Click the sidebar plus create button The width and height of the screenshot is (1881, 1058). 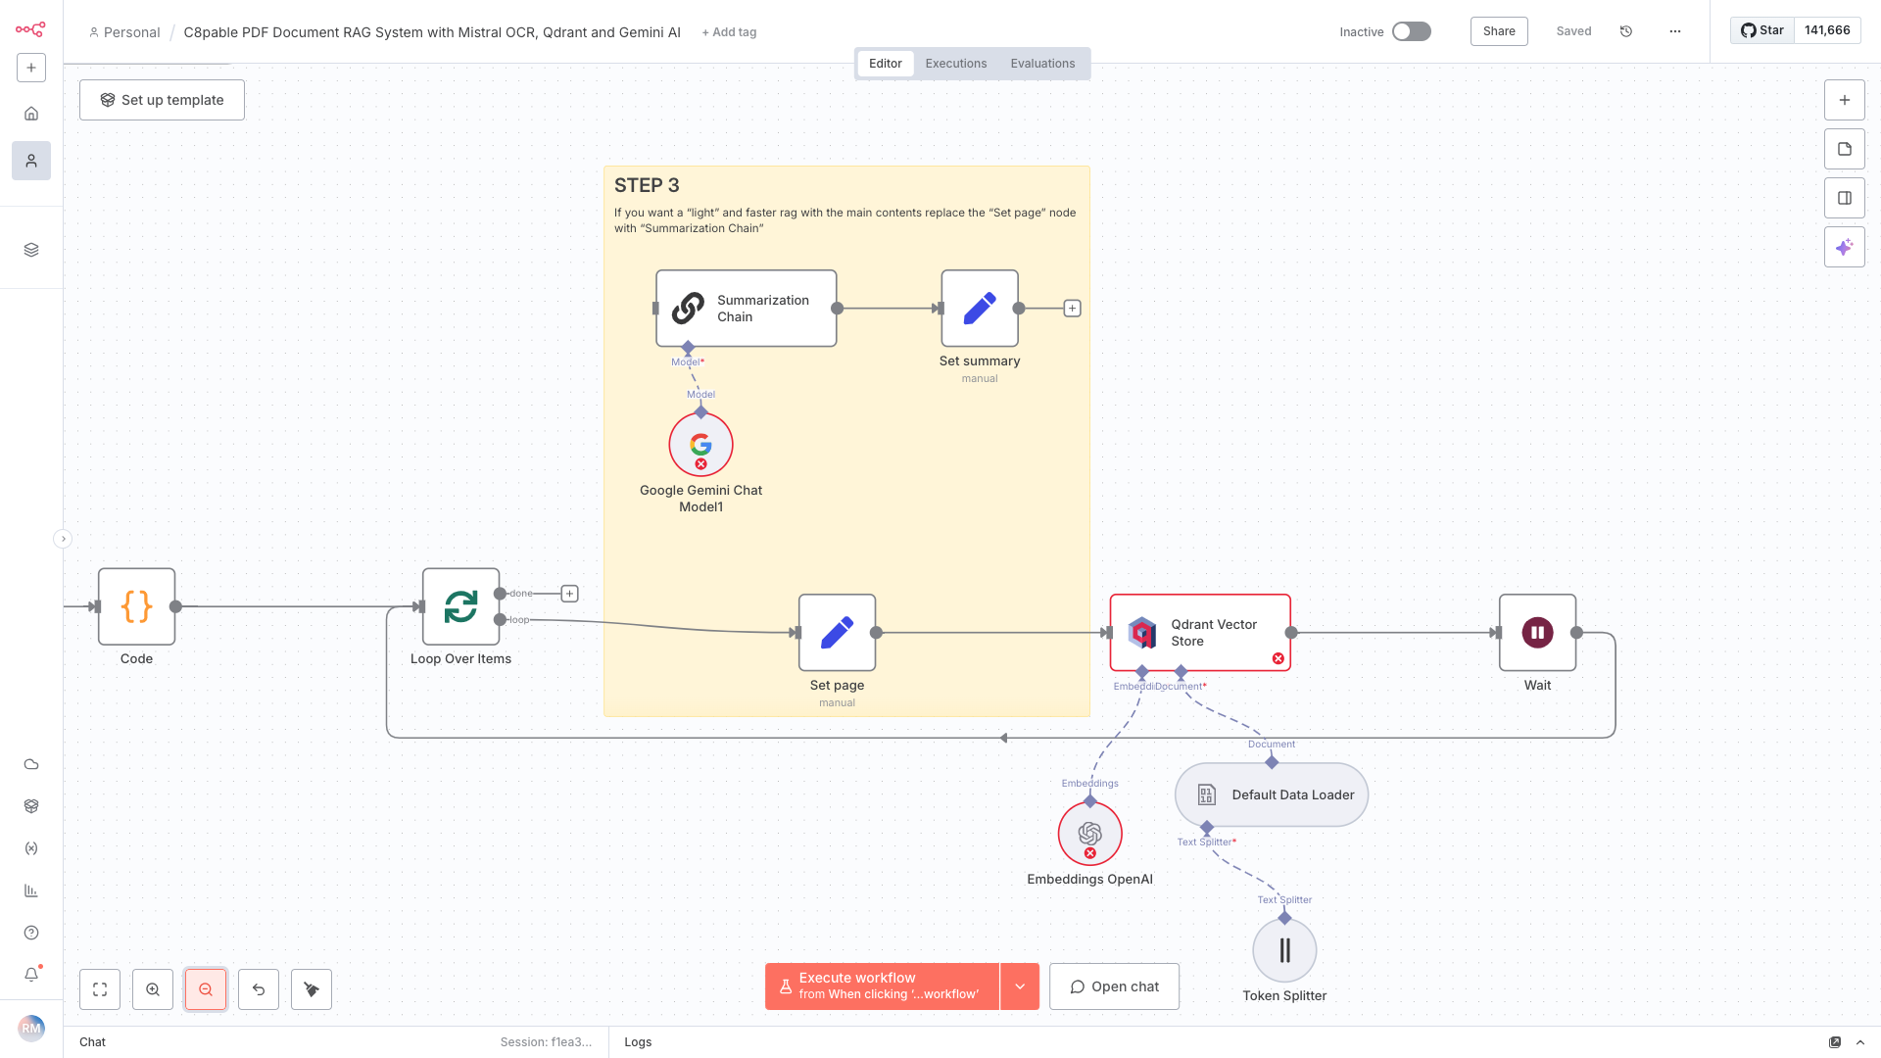(x=31, y=68)
